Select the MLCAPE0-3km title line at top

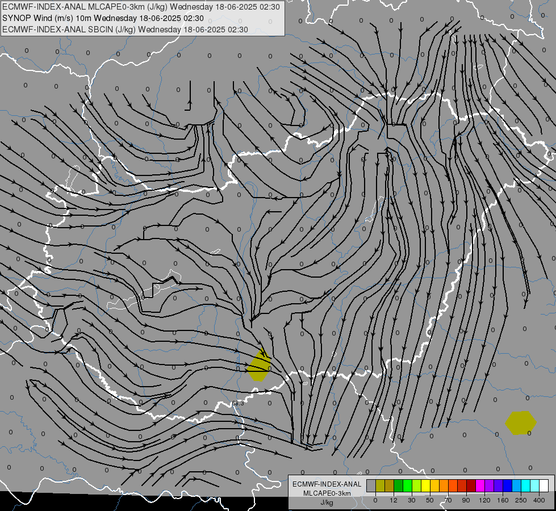[x=141, y=7]
